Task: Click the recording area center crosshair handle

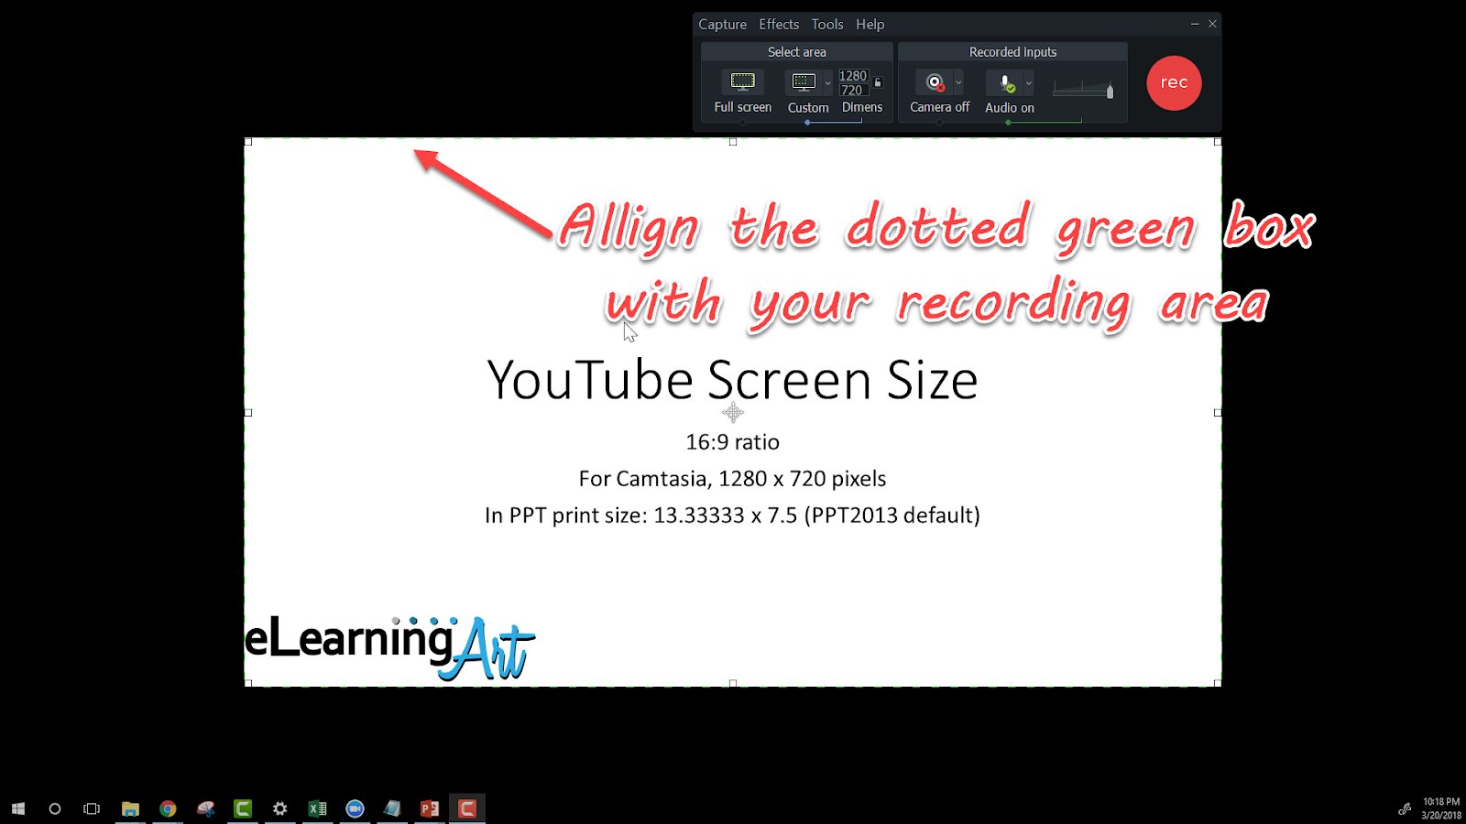Action: [733, 412]
